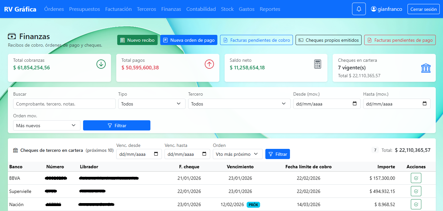Click the Buscar comprobante input field
This screenshot has width=443, height=211.
(64, 104)
